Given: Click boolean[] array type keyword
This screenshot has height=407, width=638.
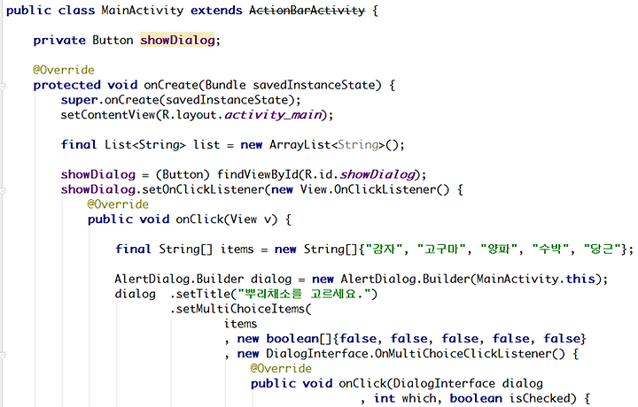Looking at the screenshot, I should 300,339.
